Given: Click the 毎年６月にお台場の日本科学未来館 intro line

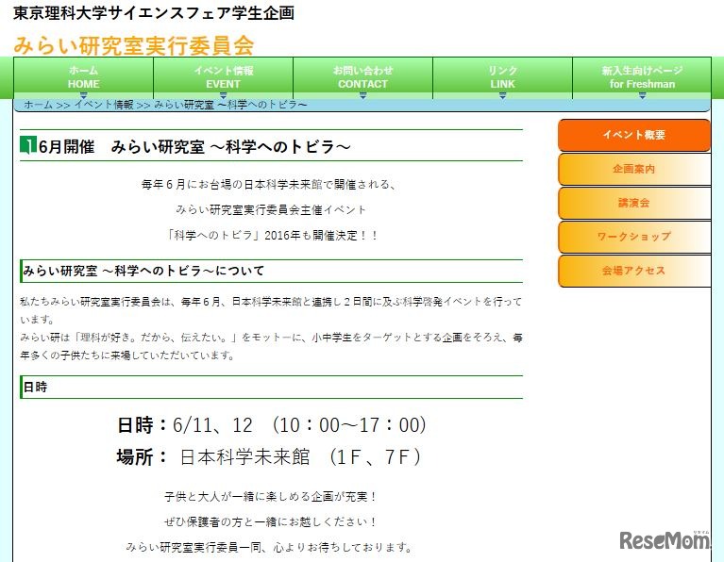Looking at the screenshot, I should 269,185.
